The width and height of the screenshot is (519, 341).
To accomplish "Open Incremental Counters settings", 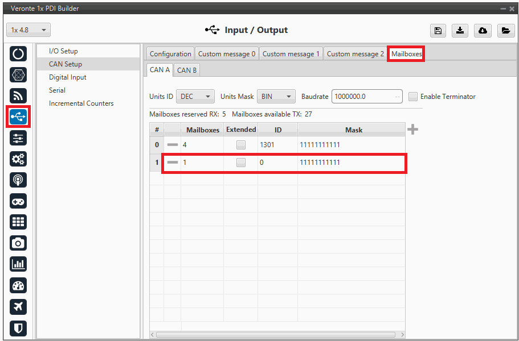I will click(81, 103).
